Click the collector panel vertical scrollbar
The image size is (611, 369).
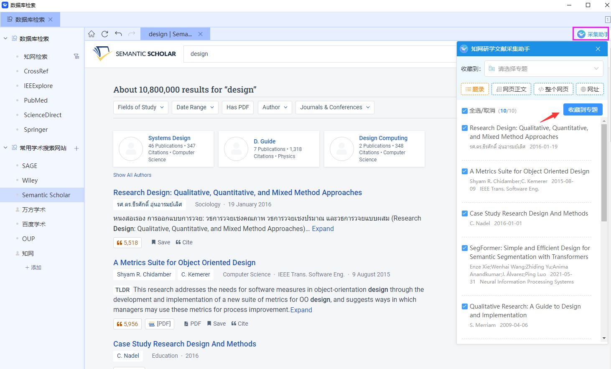(604, 173)
